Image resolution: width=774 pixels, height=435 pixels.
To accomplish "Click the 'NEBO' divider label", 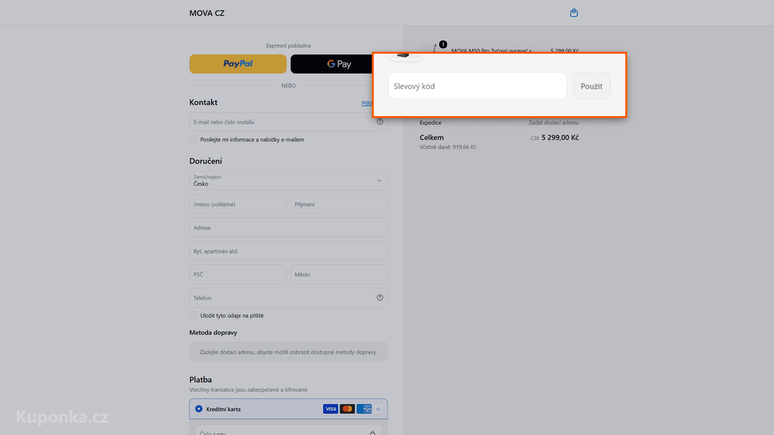I will [x=288, y=85].
